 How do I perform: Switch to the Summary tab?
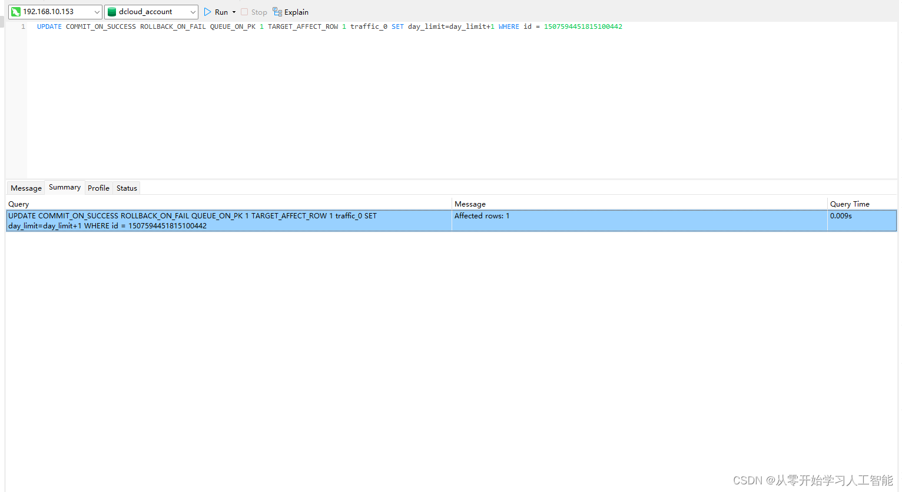click(x=65, y=187)
